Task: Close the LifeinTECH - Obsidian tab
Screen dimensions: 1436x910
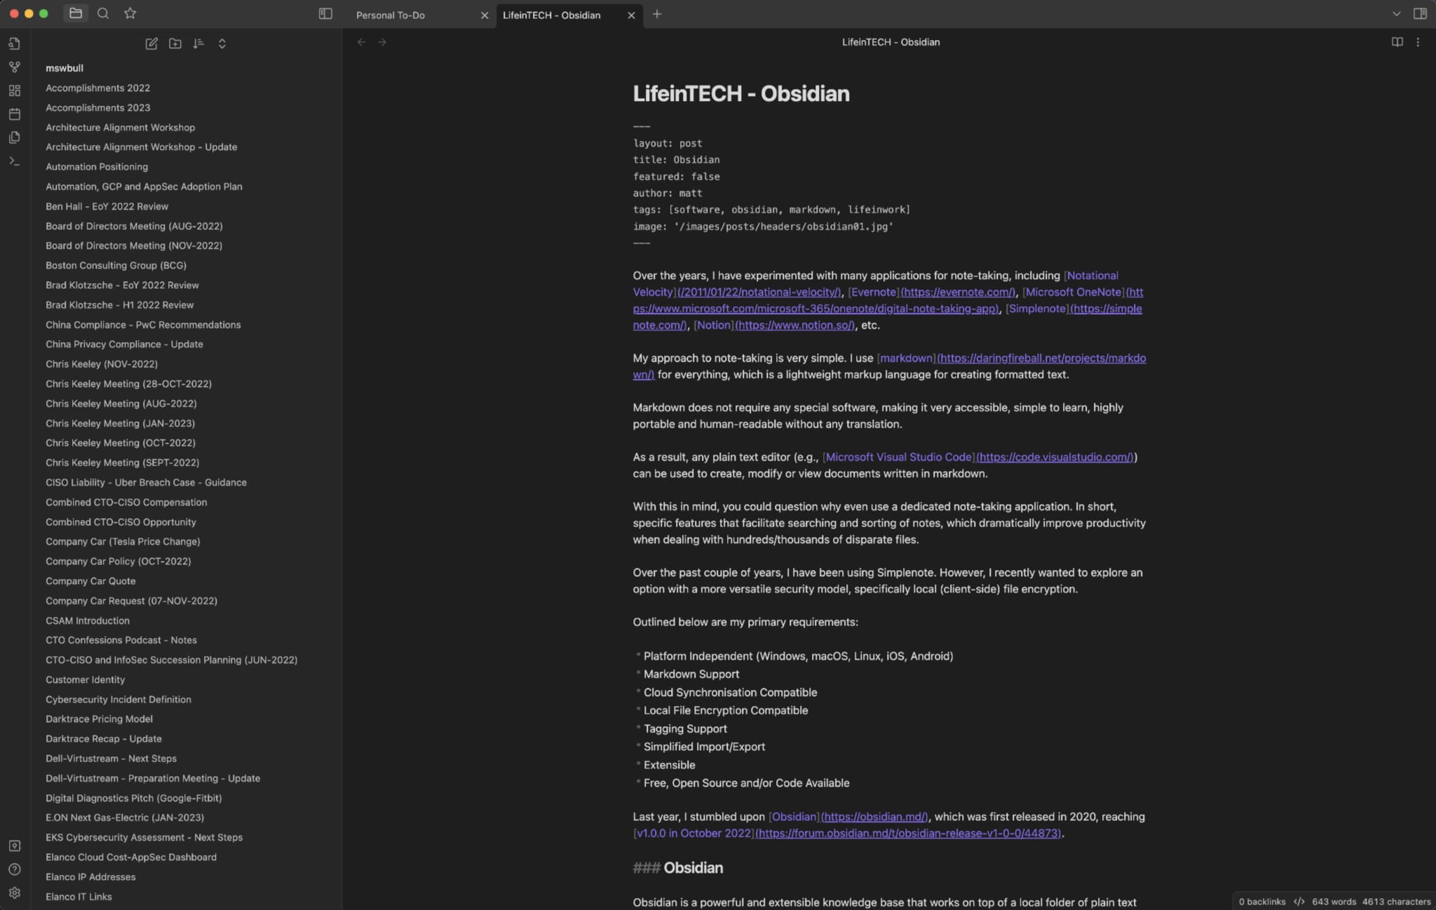Action: [x=631, y=15]
